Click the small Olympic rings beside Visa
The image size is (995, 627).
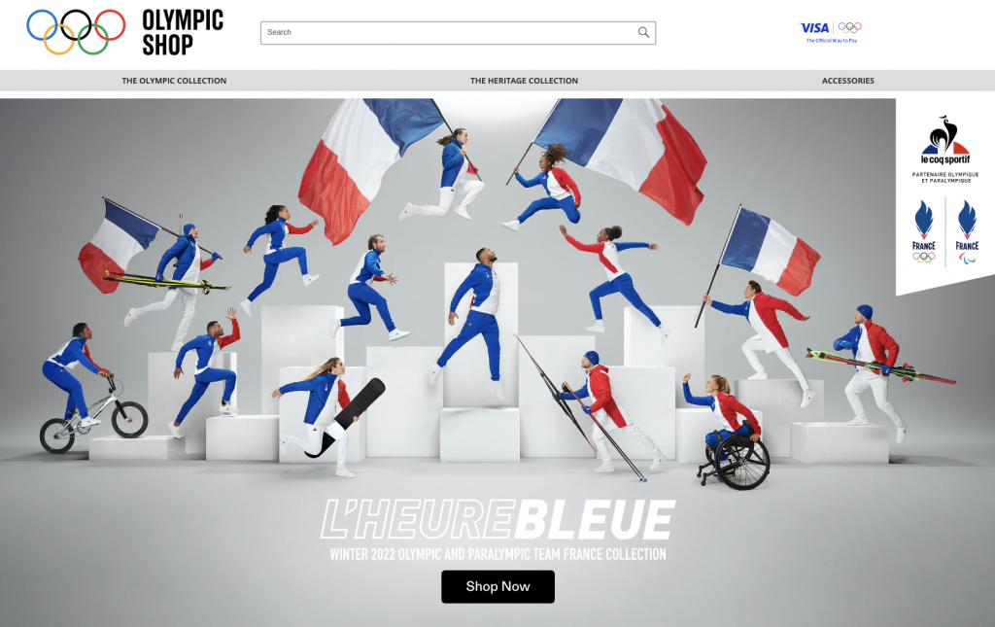click(x=849, y=27)
